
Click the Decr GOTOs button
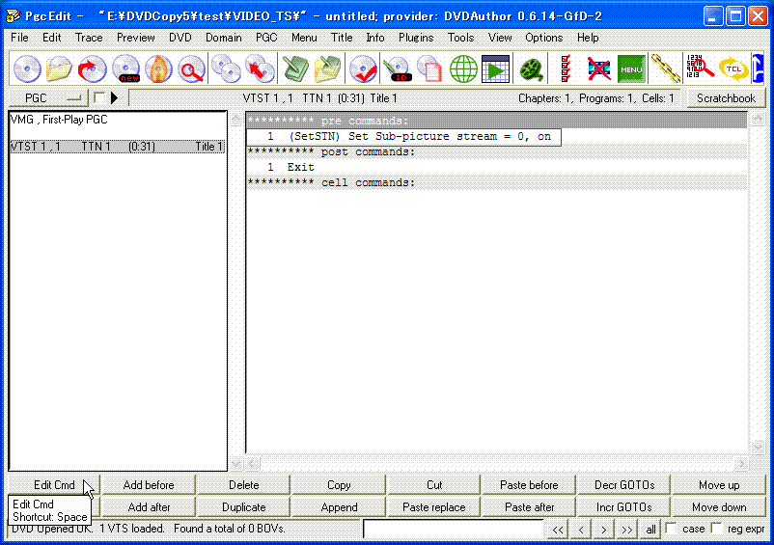click(x=624, y=485)
